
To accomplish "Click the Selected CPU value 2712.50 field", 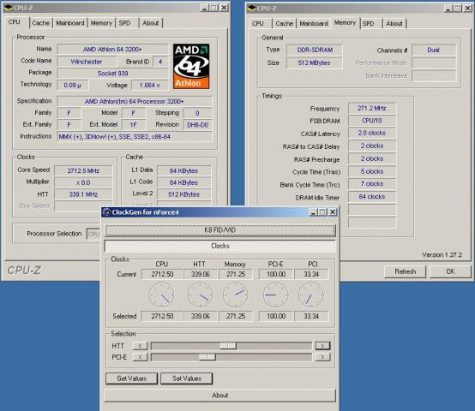I will point(162,316).
